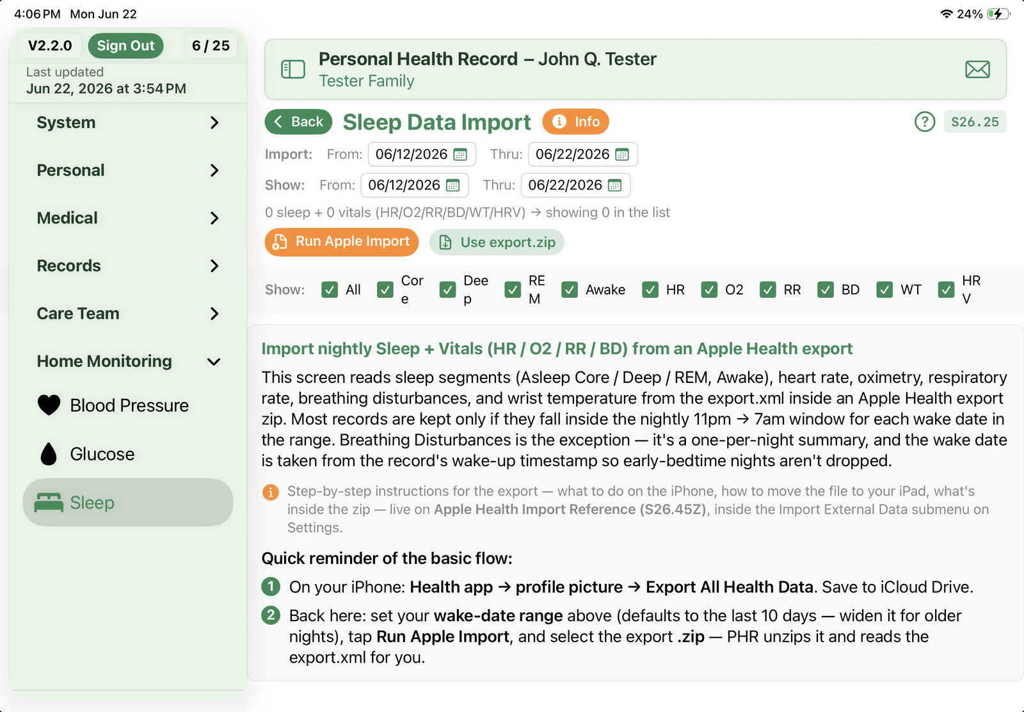Select Home Monitoring in sidebar
The height and width of the screenshot is (712, 1024).
pos(128,361)
